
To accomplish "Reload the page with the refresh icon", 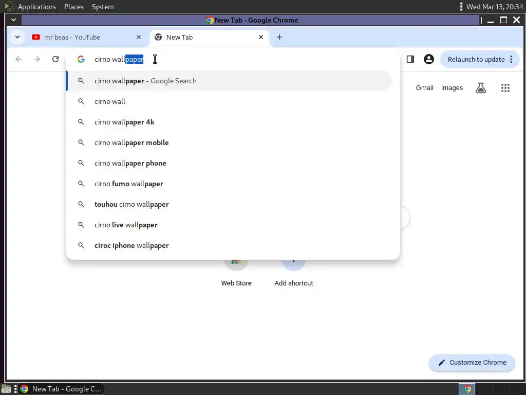I will coord(55,59).
